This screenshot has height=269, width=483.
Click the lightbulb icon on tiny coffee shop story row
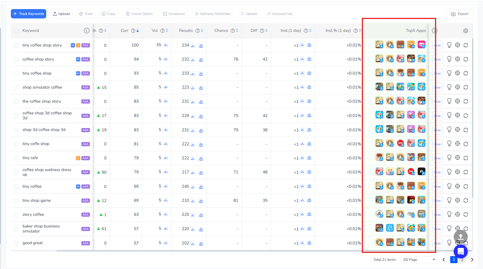pyautogui.click(x=449, y=45)
